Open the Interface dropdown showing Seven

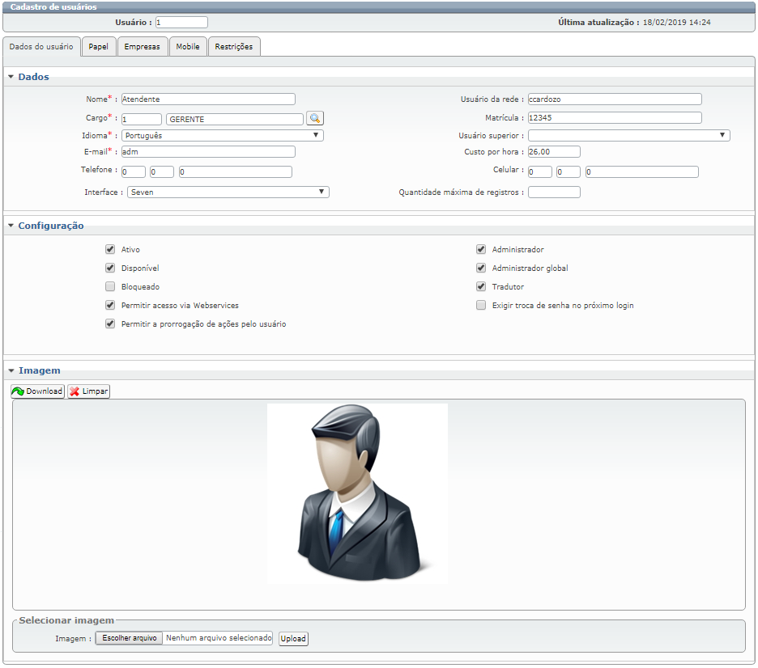(x=228, y=192)
